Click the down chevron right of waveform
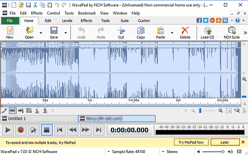Screen dimensions: 248x155 pyautogui.click(x=244, y=73)
